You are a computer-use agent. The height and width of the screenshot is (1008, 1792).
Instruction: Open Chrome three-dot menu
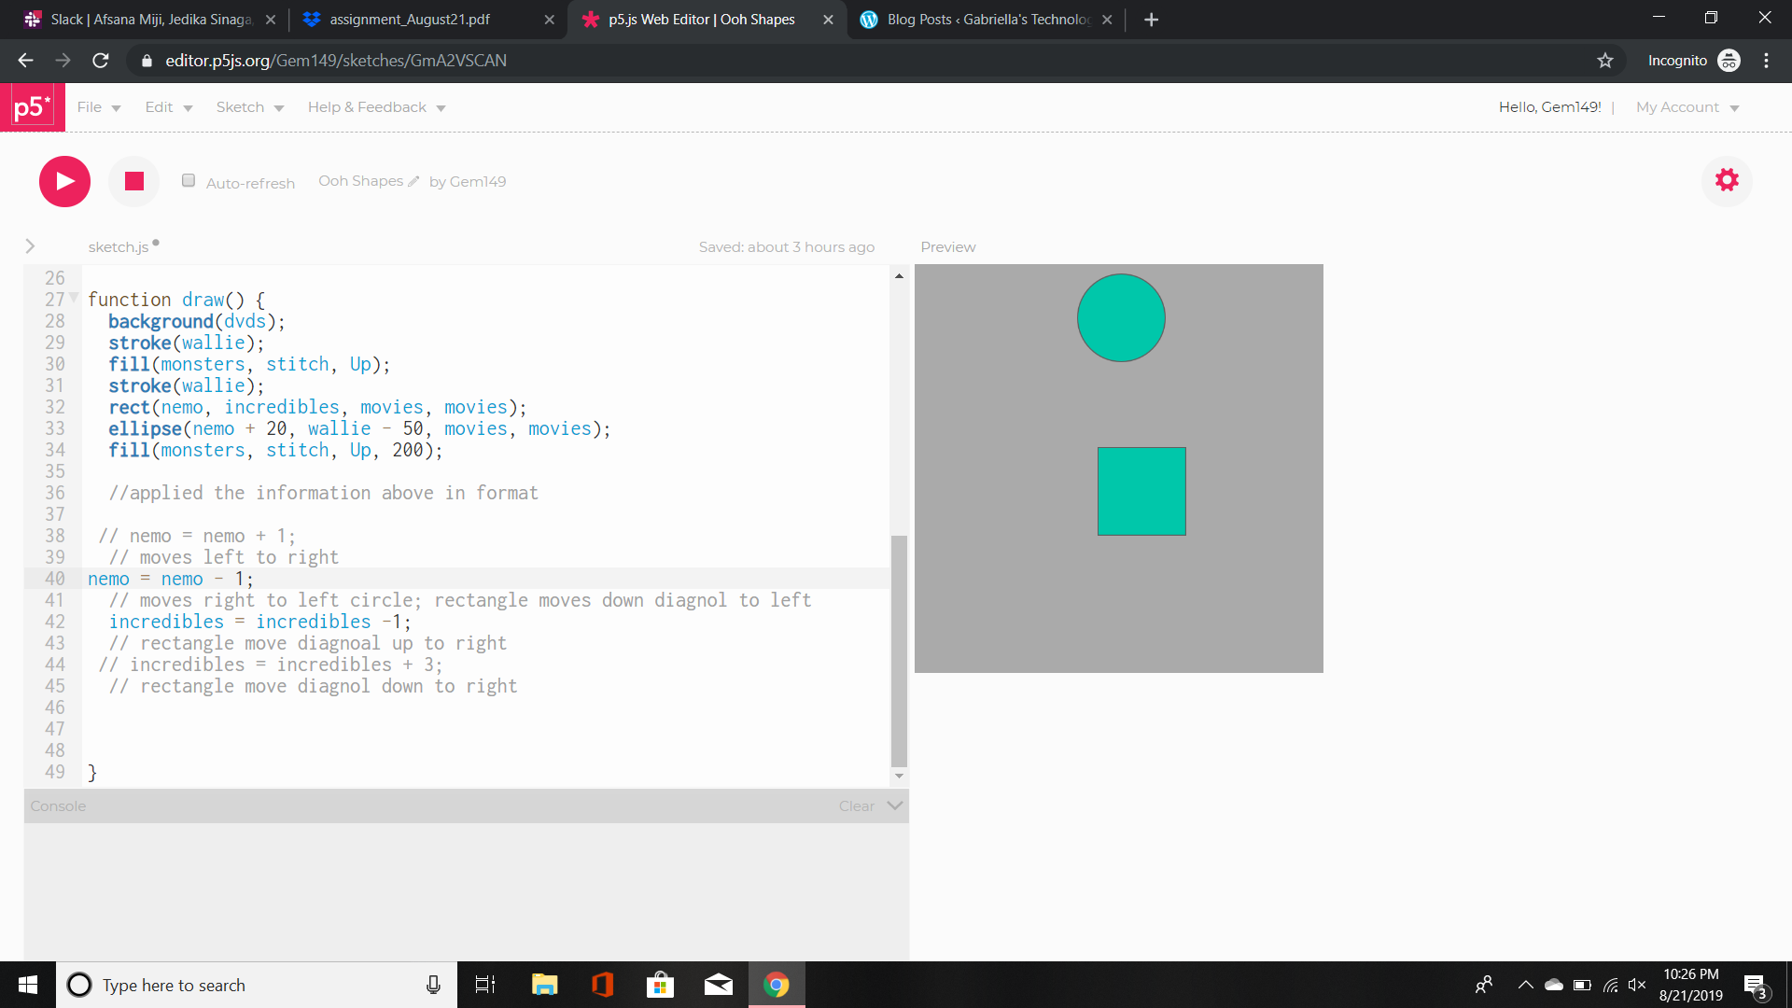coord(1766,61)
